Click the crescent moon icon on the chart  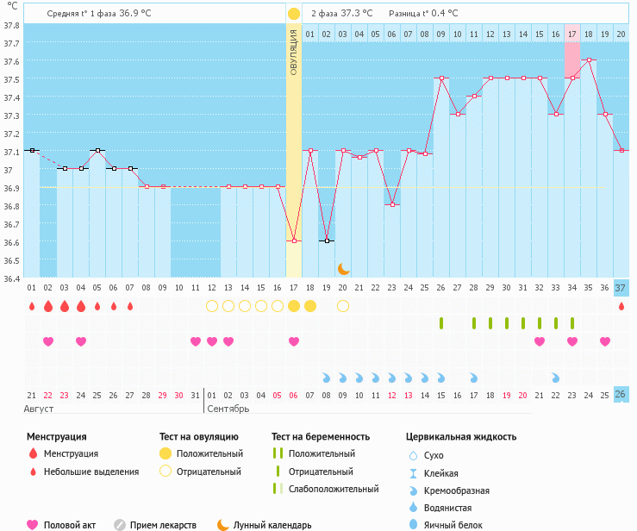343,270
